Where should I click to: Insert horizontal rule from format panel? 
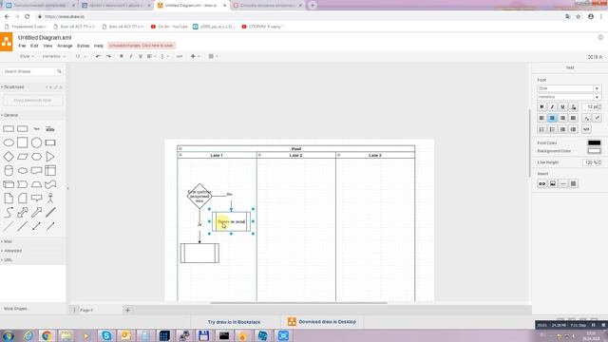(x=563, y=183)
